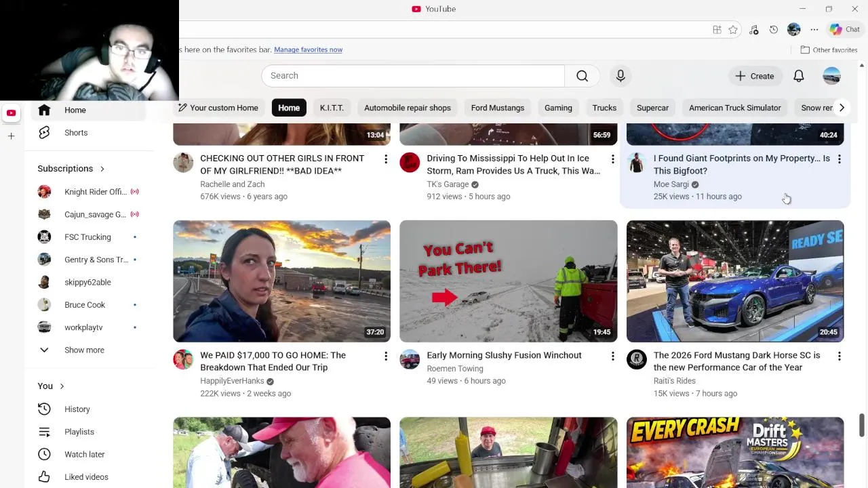This screenshot has height=488, width=868.
Task: Open Cajun_savage G... subscription channel
Action: [88, 215]
